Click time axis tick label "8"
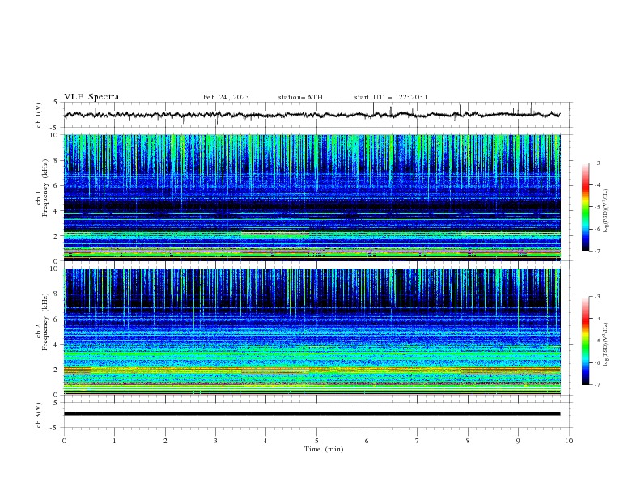Image resolution: width=641 pixels, height=495 pixels. 468,441
